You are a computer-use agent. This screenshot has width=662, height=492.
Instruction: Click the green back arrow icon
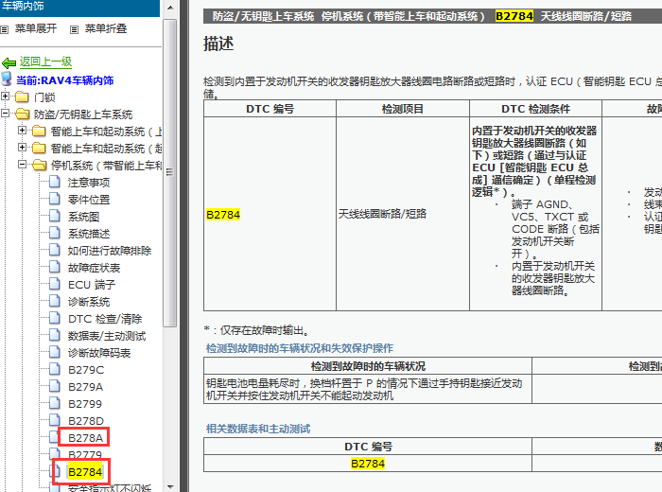pos(9,63)
